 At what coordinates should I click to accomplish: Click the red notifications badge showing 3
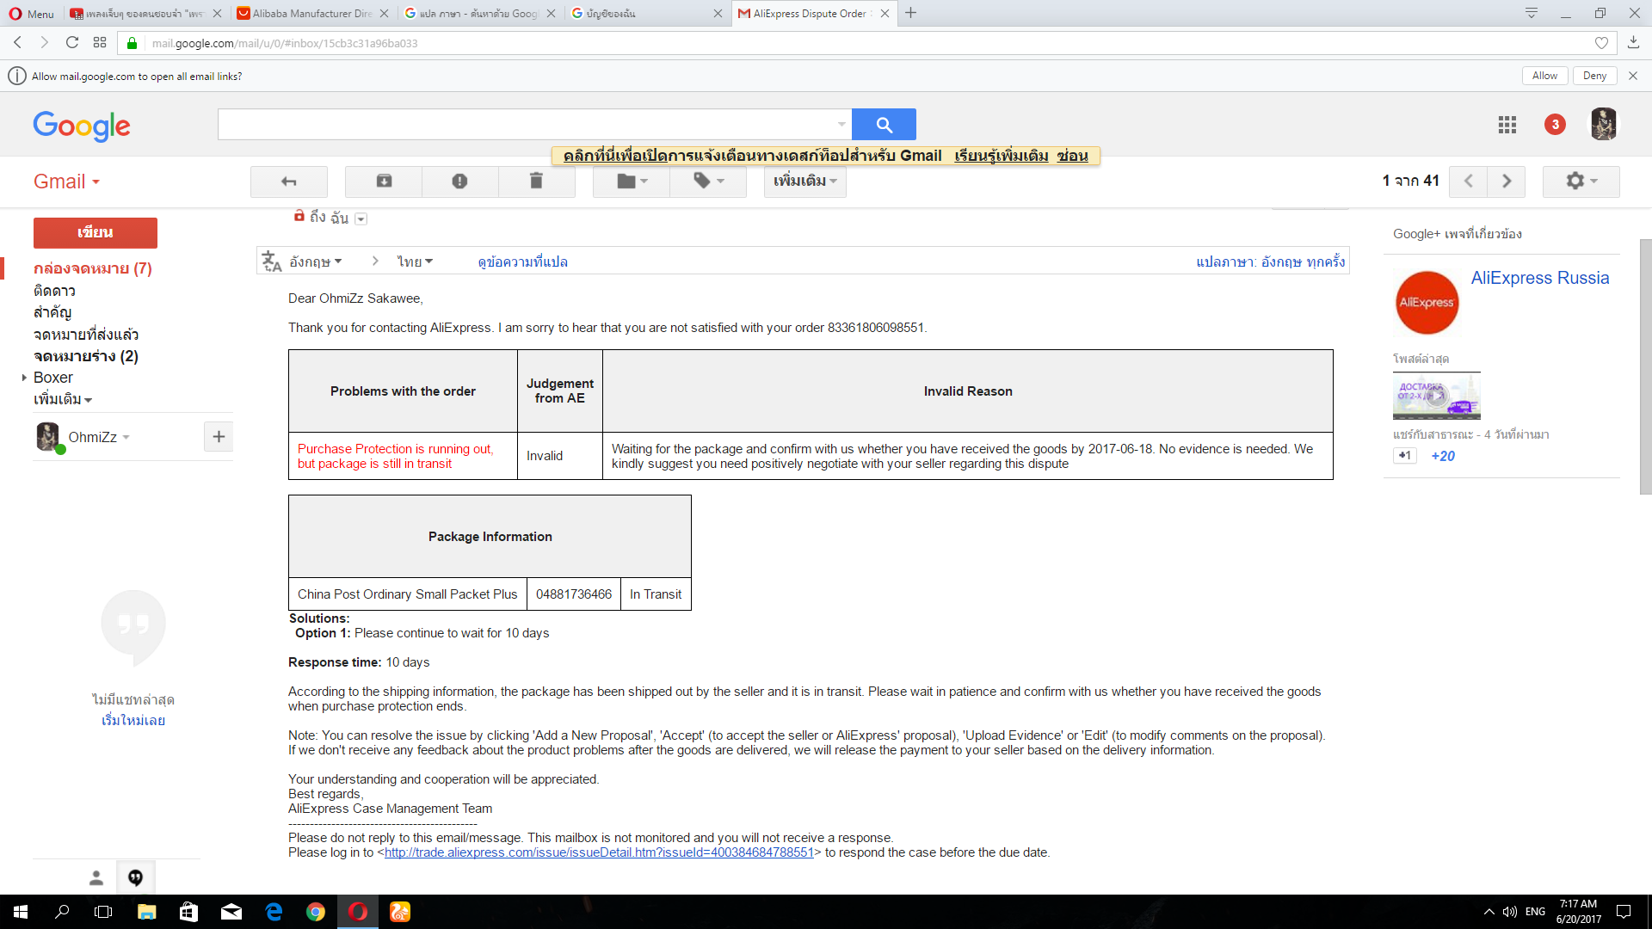click(1555, 125)
